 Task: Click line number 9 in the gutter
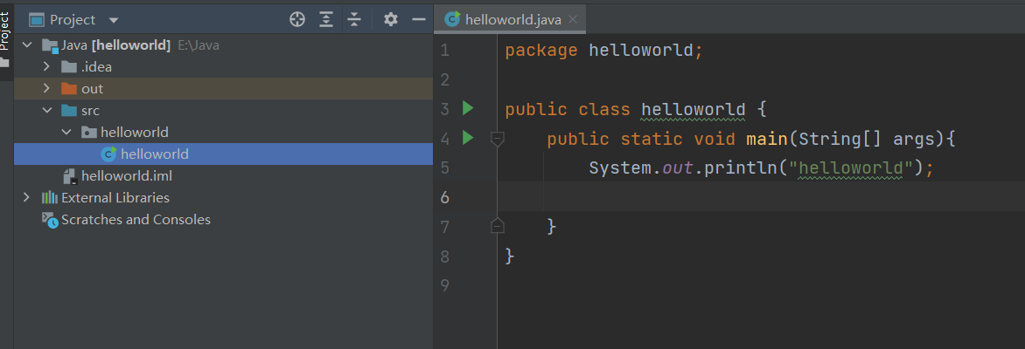445,285
